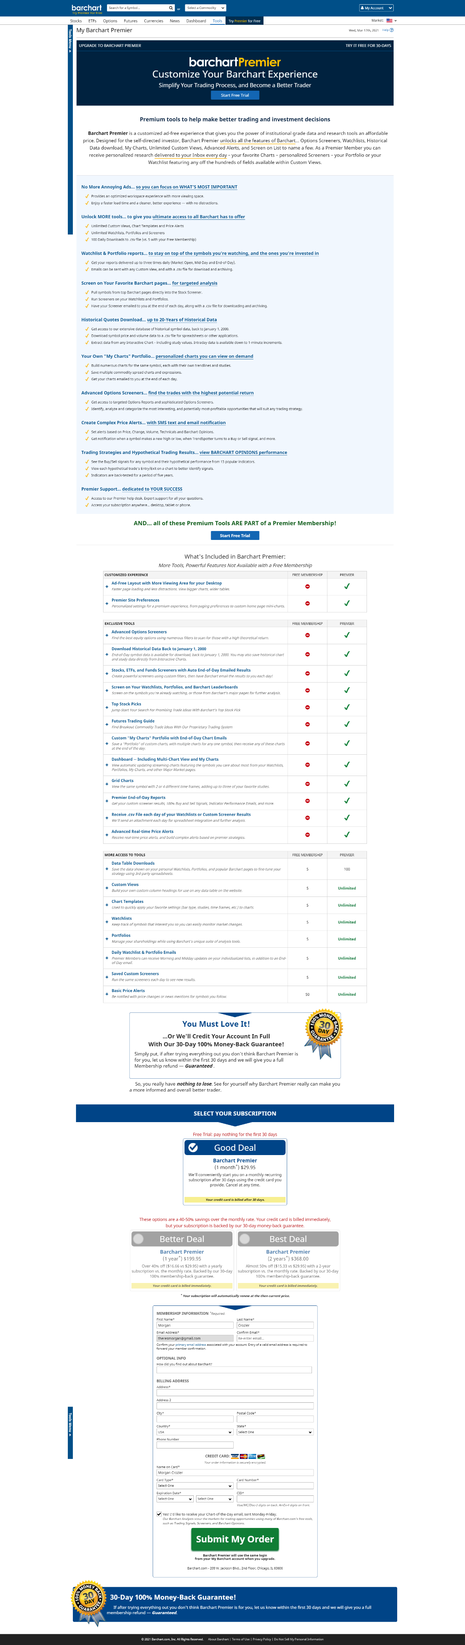Open the Stocks menu
Image resolution: width=465 pixels, height=1645 pixels.
tap(76, 21)
